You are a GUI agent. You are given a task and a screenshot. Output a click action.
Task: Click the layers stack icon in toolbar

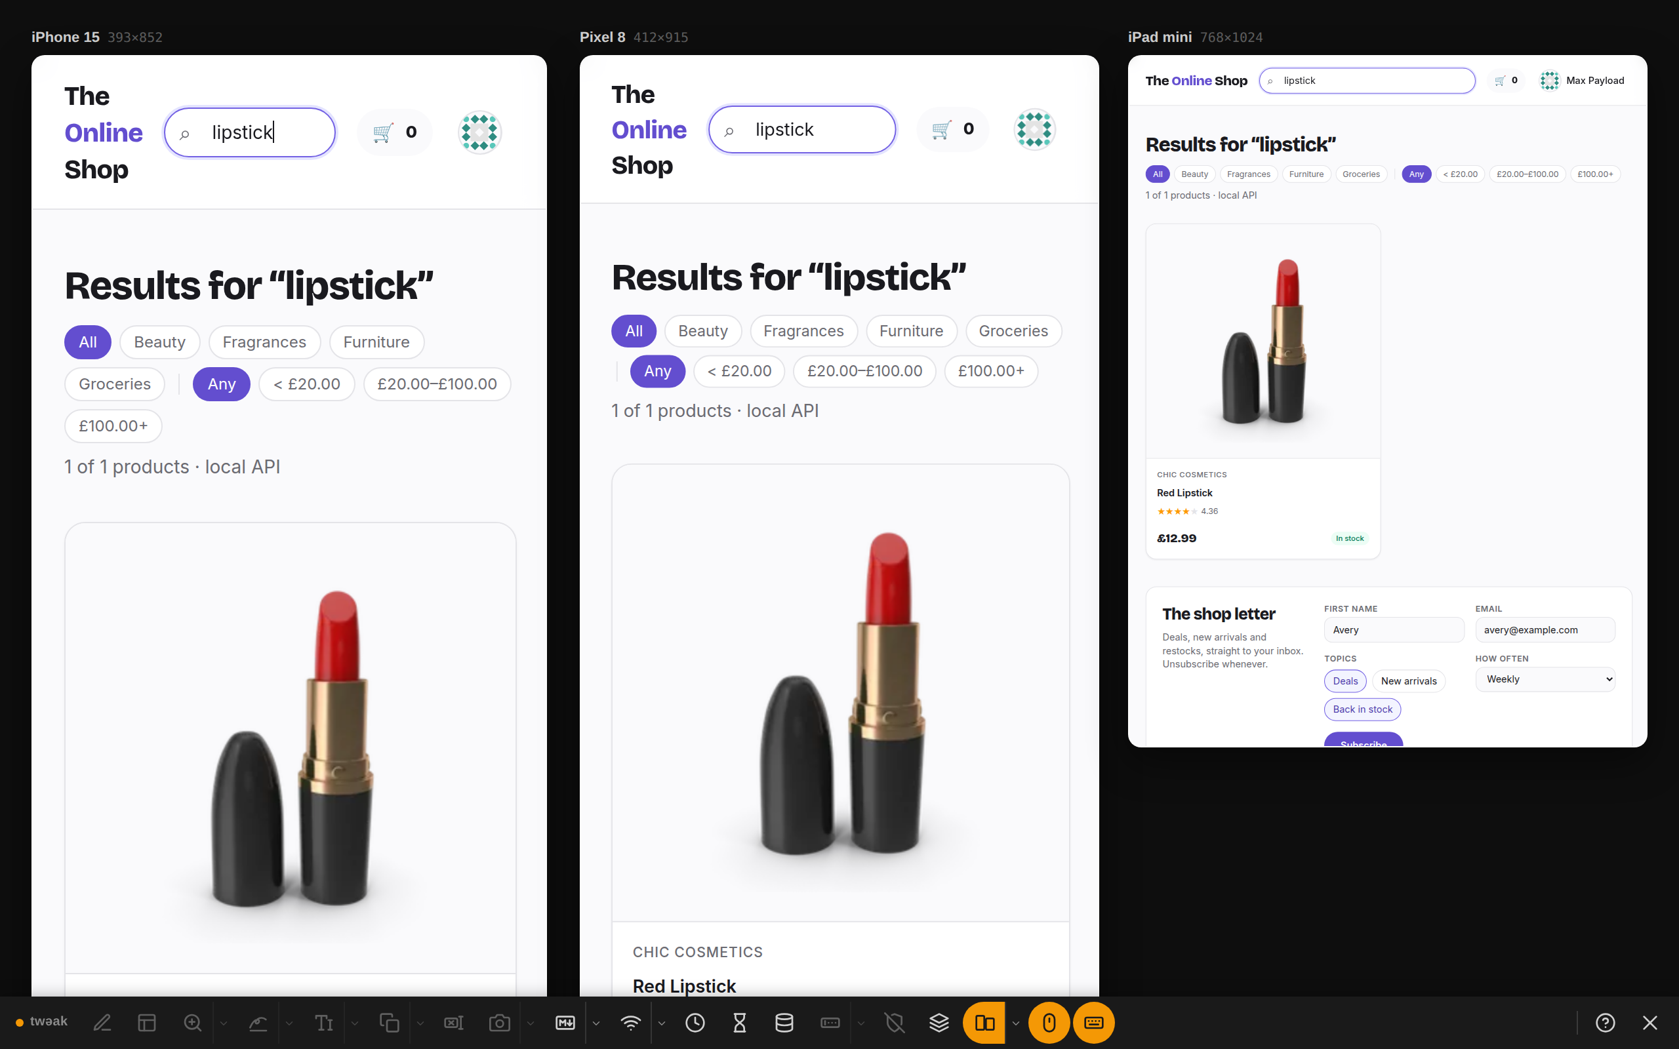click(939, 1023)
